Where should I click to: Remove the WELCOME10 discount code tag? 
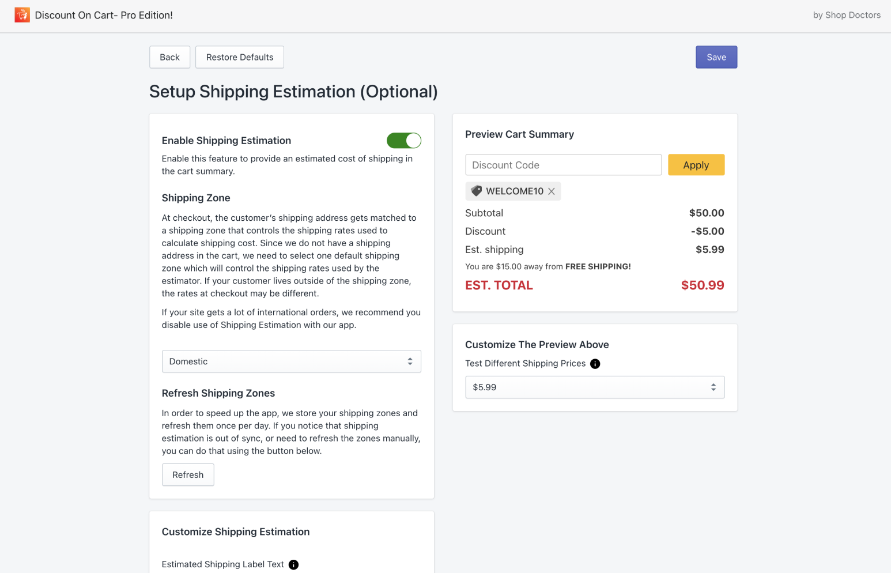coord(552,191)
